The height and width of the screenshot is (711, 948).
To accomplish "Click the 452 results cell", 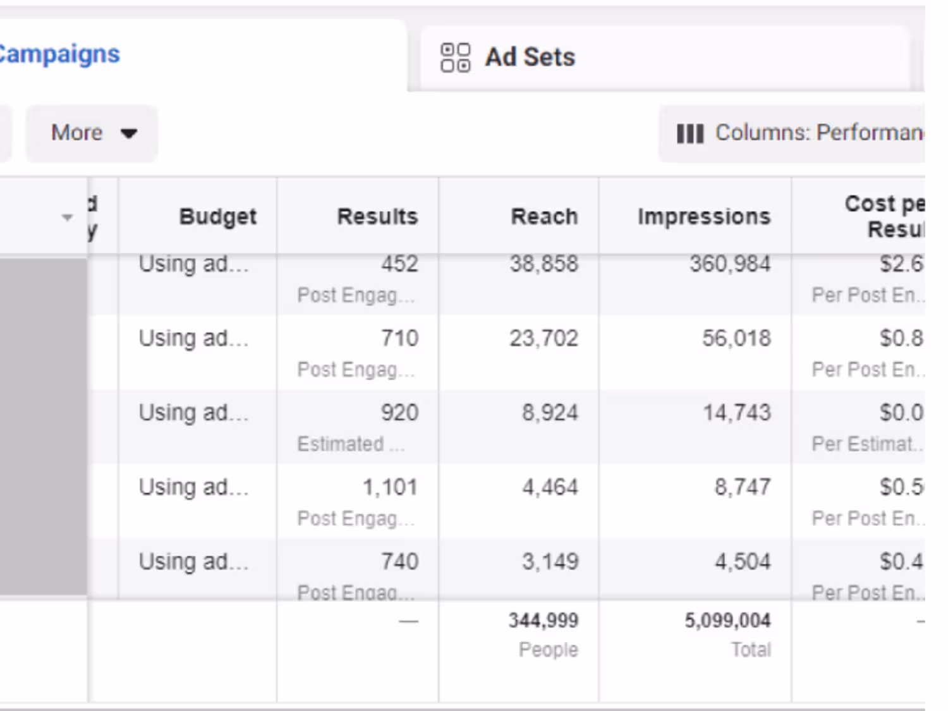I will (x=399, y=264).
